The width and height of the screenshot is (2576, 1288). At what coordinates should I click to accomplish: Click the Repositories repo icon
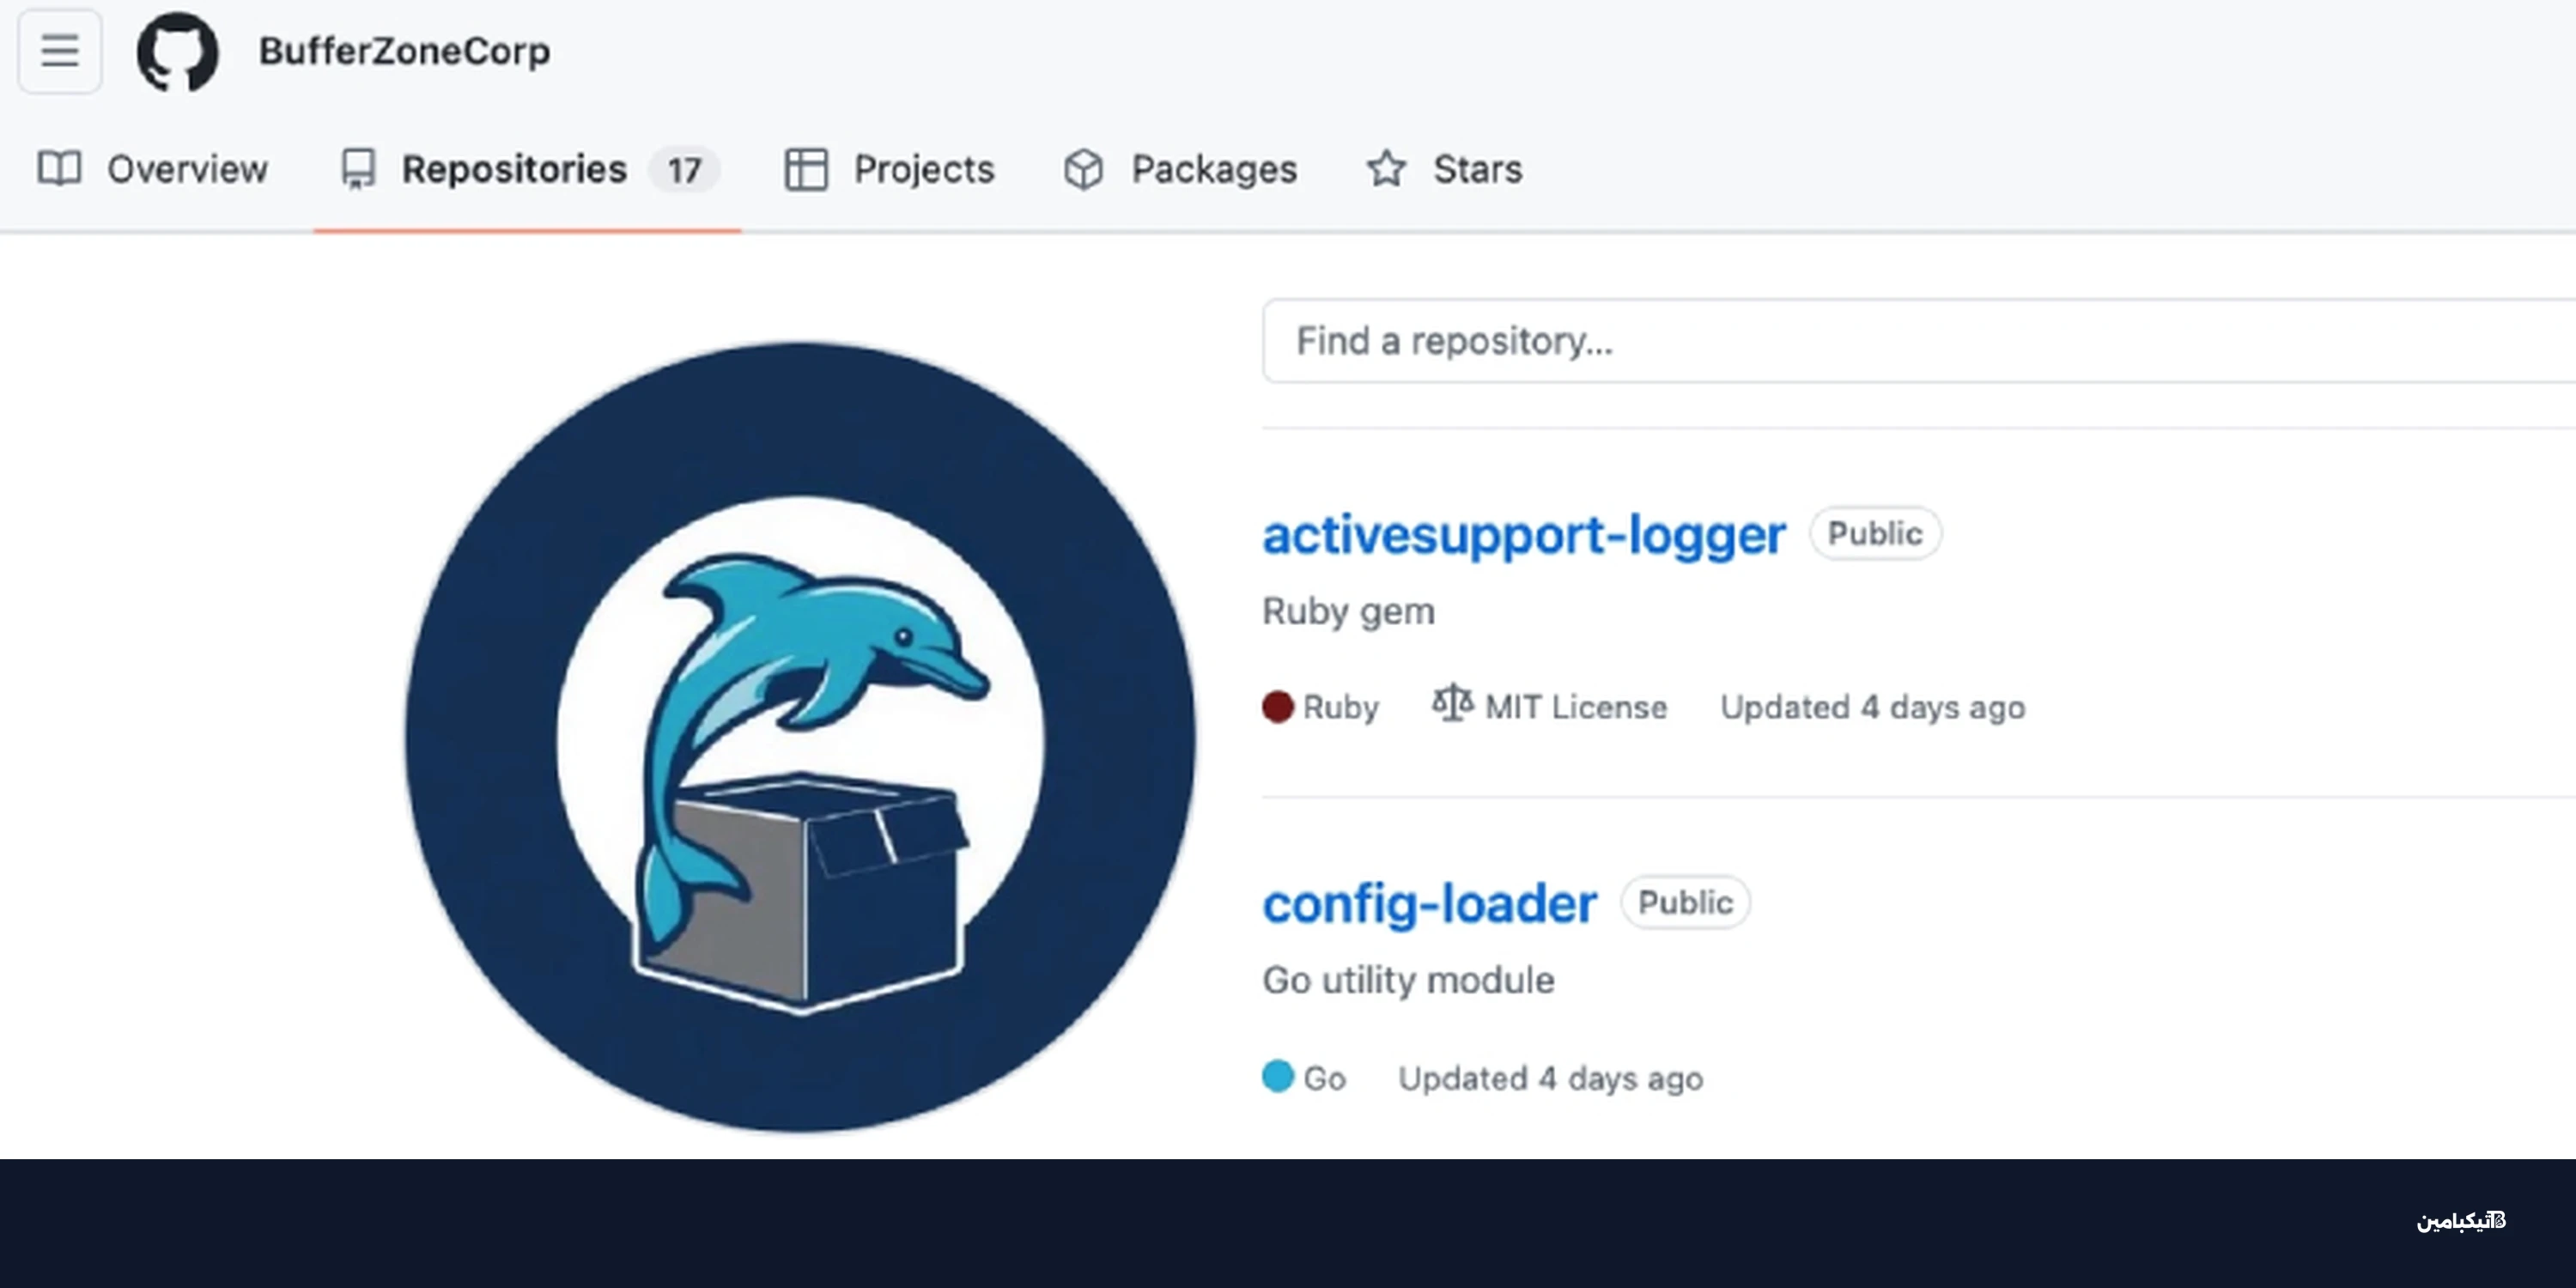pyautogui.click(x=358, y=169)
